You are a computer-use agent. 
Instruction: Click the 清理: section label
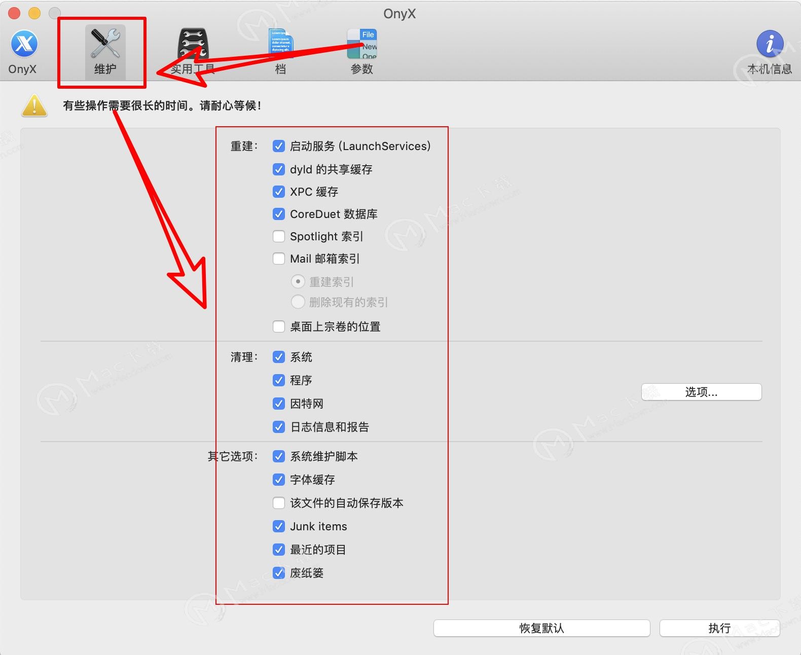(244, 357)
